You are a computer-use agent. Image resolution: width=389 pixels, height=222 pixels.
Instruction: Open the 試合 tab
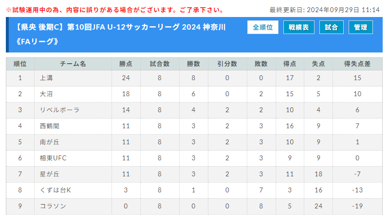pyautogui.click(x=331, y=27)
